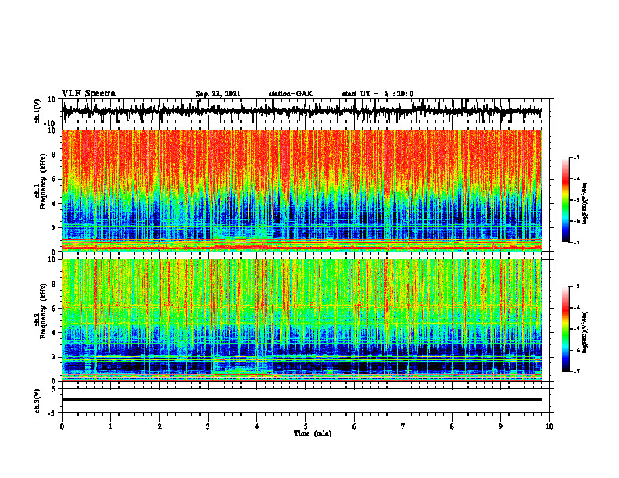
Task: Click time axis tick label "7"
Action: (403, 426)
